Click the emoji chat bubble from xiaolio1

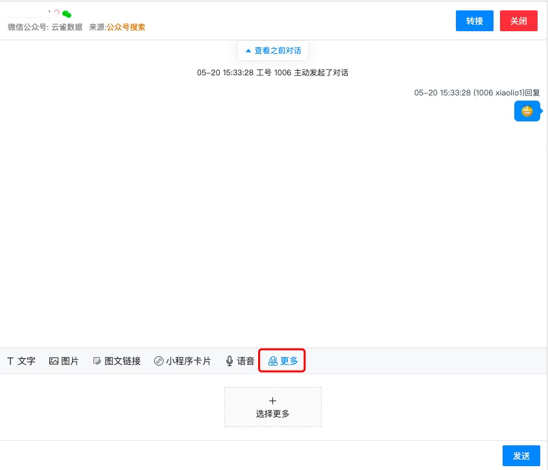tap(527, 111)
